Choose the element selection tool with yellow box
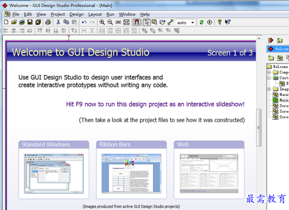 click(155, 22)
